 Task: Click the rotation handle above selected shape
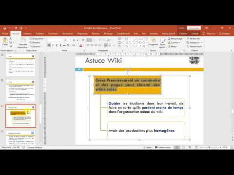128,70
